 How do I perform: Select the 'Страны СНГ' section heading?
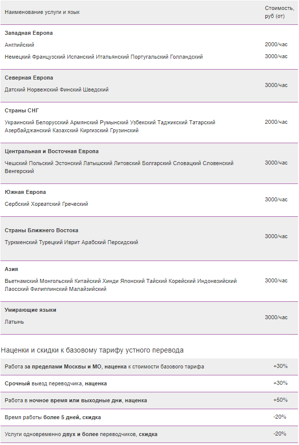pyautogui.click(x=21, y=111)
